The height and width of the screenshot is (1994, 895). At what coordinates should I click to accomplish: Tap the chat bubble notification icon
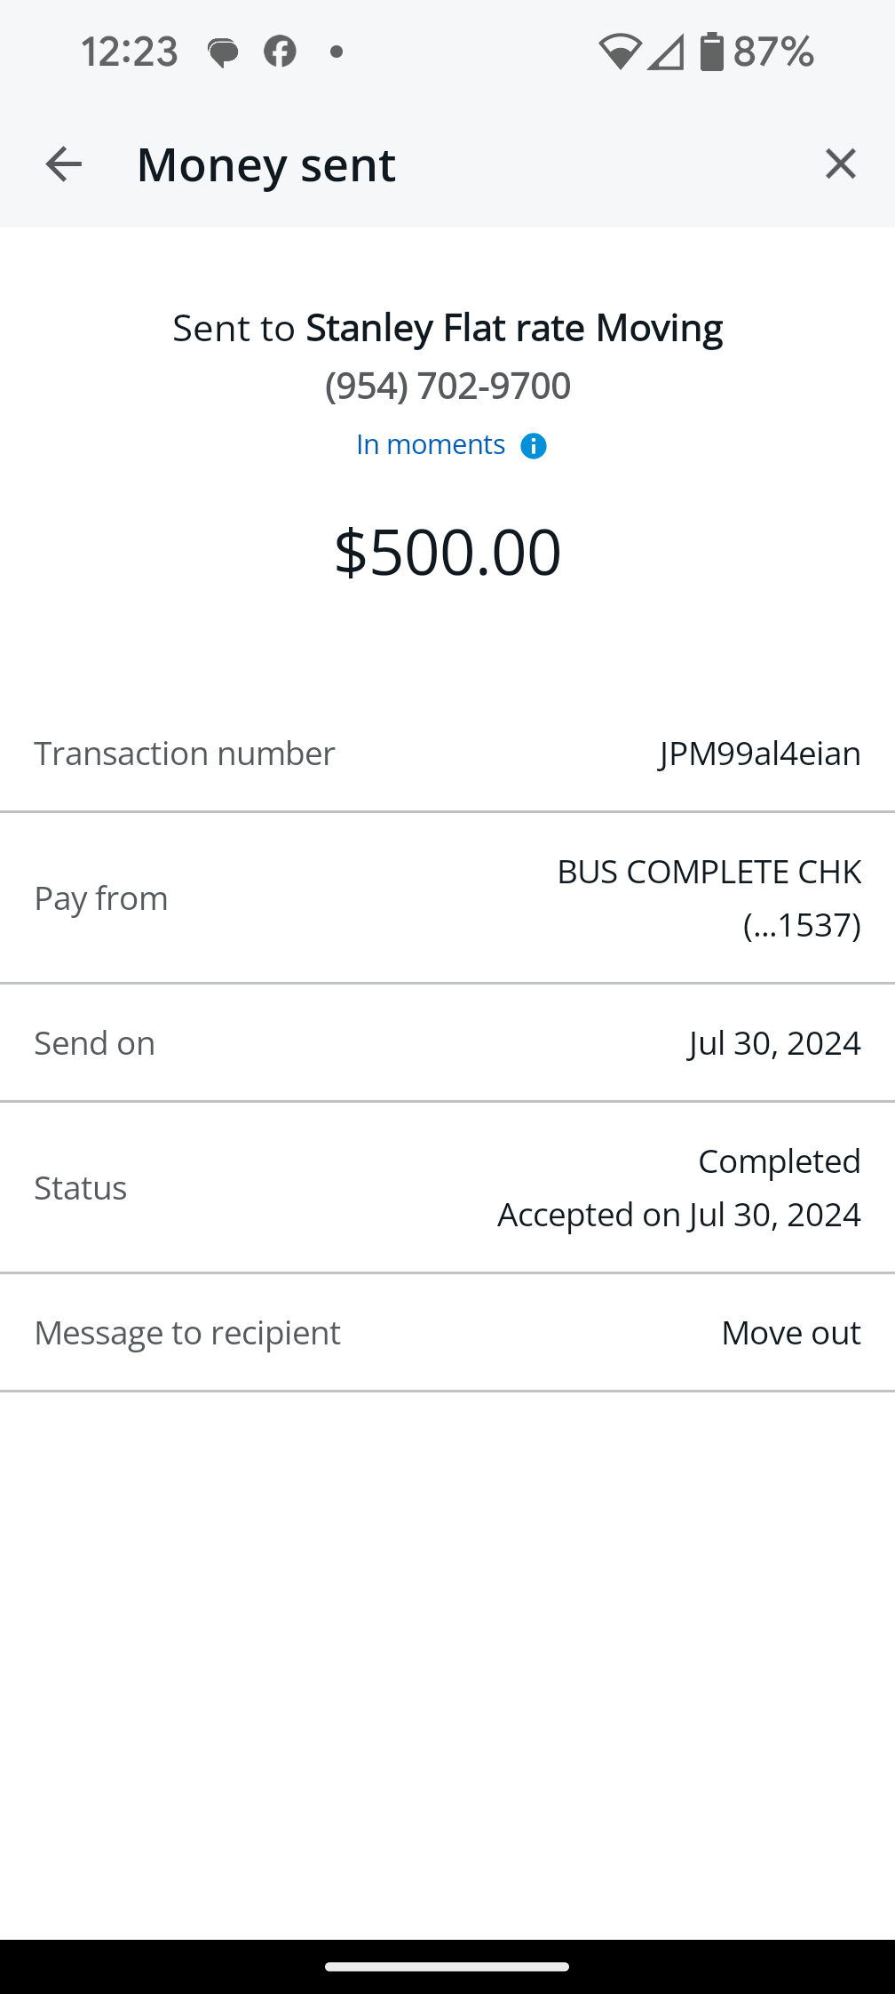[223, 53]
